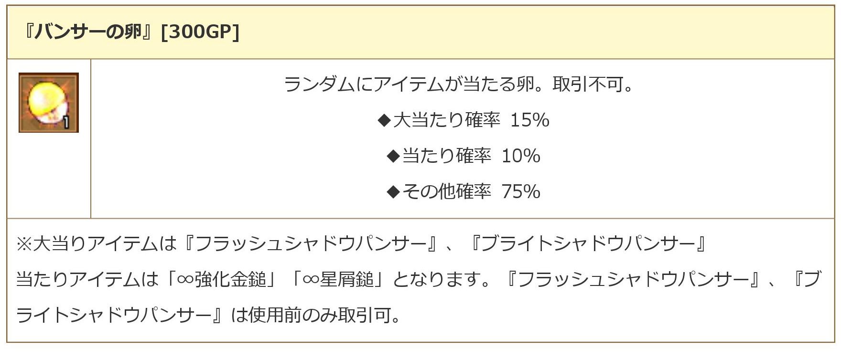
Task: Click the diamond bullet before その他確率
Action: [x=393, y=192]
